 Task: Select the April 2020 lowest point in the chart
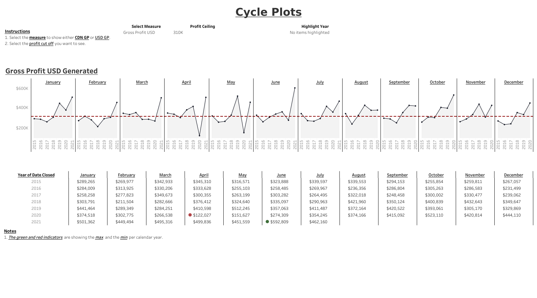(x=199, y=136)
